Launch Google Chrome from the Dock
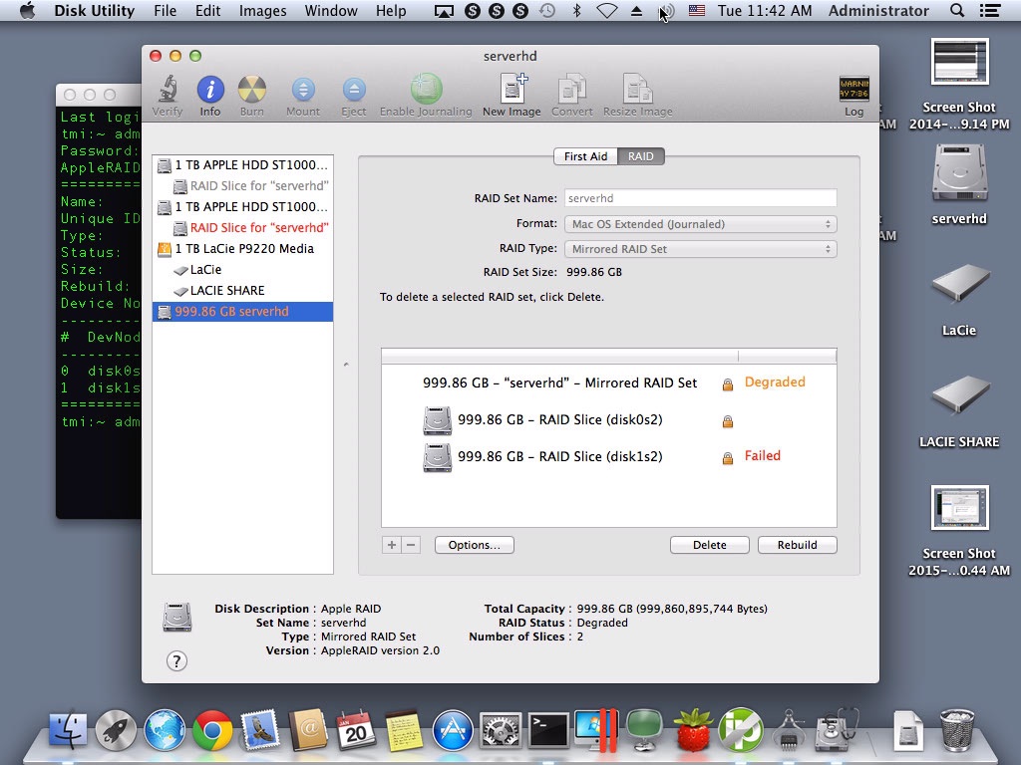Screen dimensions: 1021x765 (x=212, y=730)
